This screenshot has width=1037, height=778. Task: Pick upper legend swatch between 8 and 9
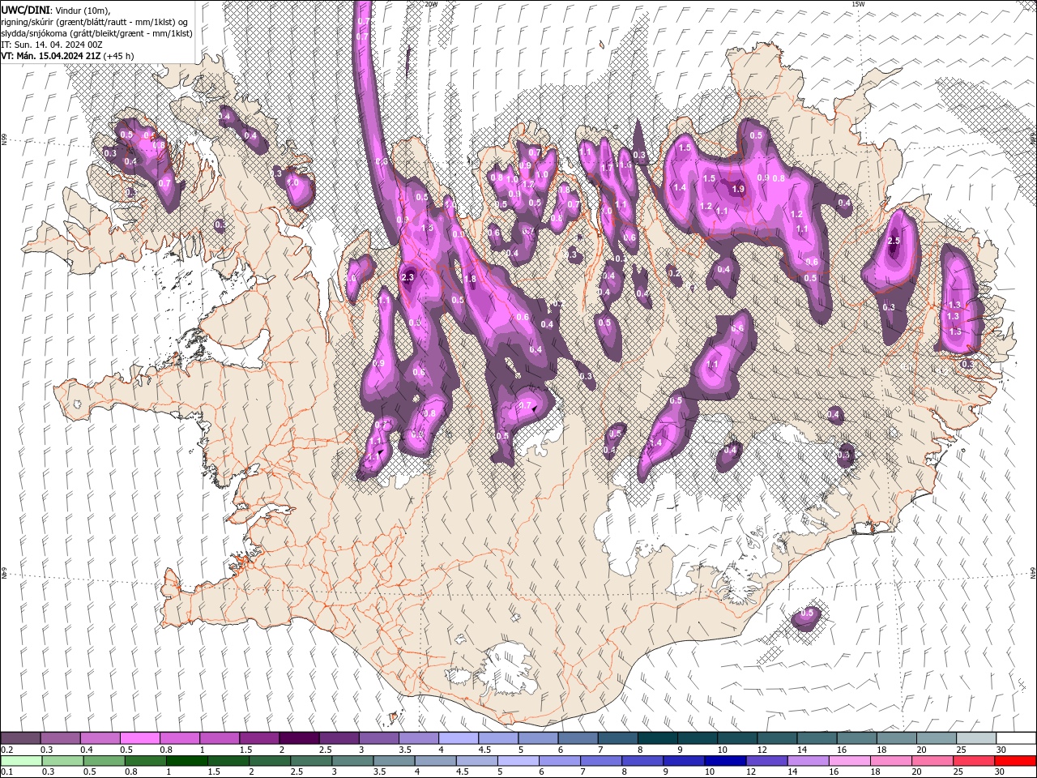tap(658, 738)
